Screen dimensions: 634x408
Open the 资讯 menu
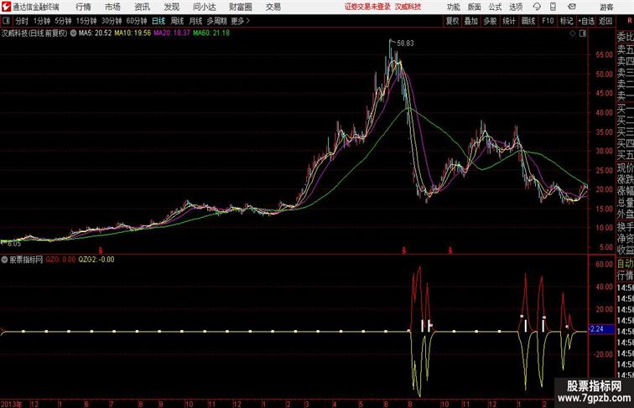point(142,7)
